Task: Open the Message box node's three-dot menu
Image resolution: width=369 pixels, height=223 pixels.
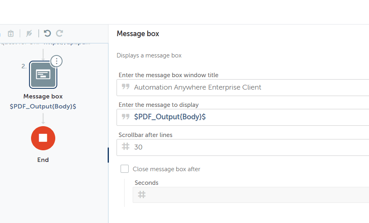Action: point(56,61)
